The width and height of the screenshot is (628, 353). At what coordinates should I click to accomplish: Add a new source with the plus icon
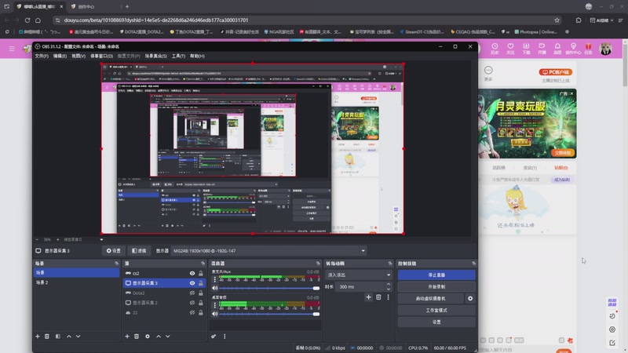point(127,337)
